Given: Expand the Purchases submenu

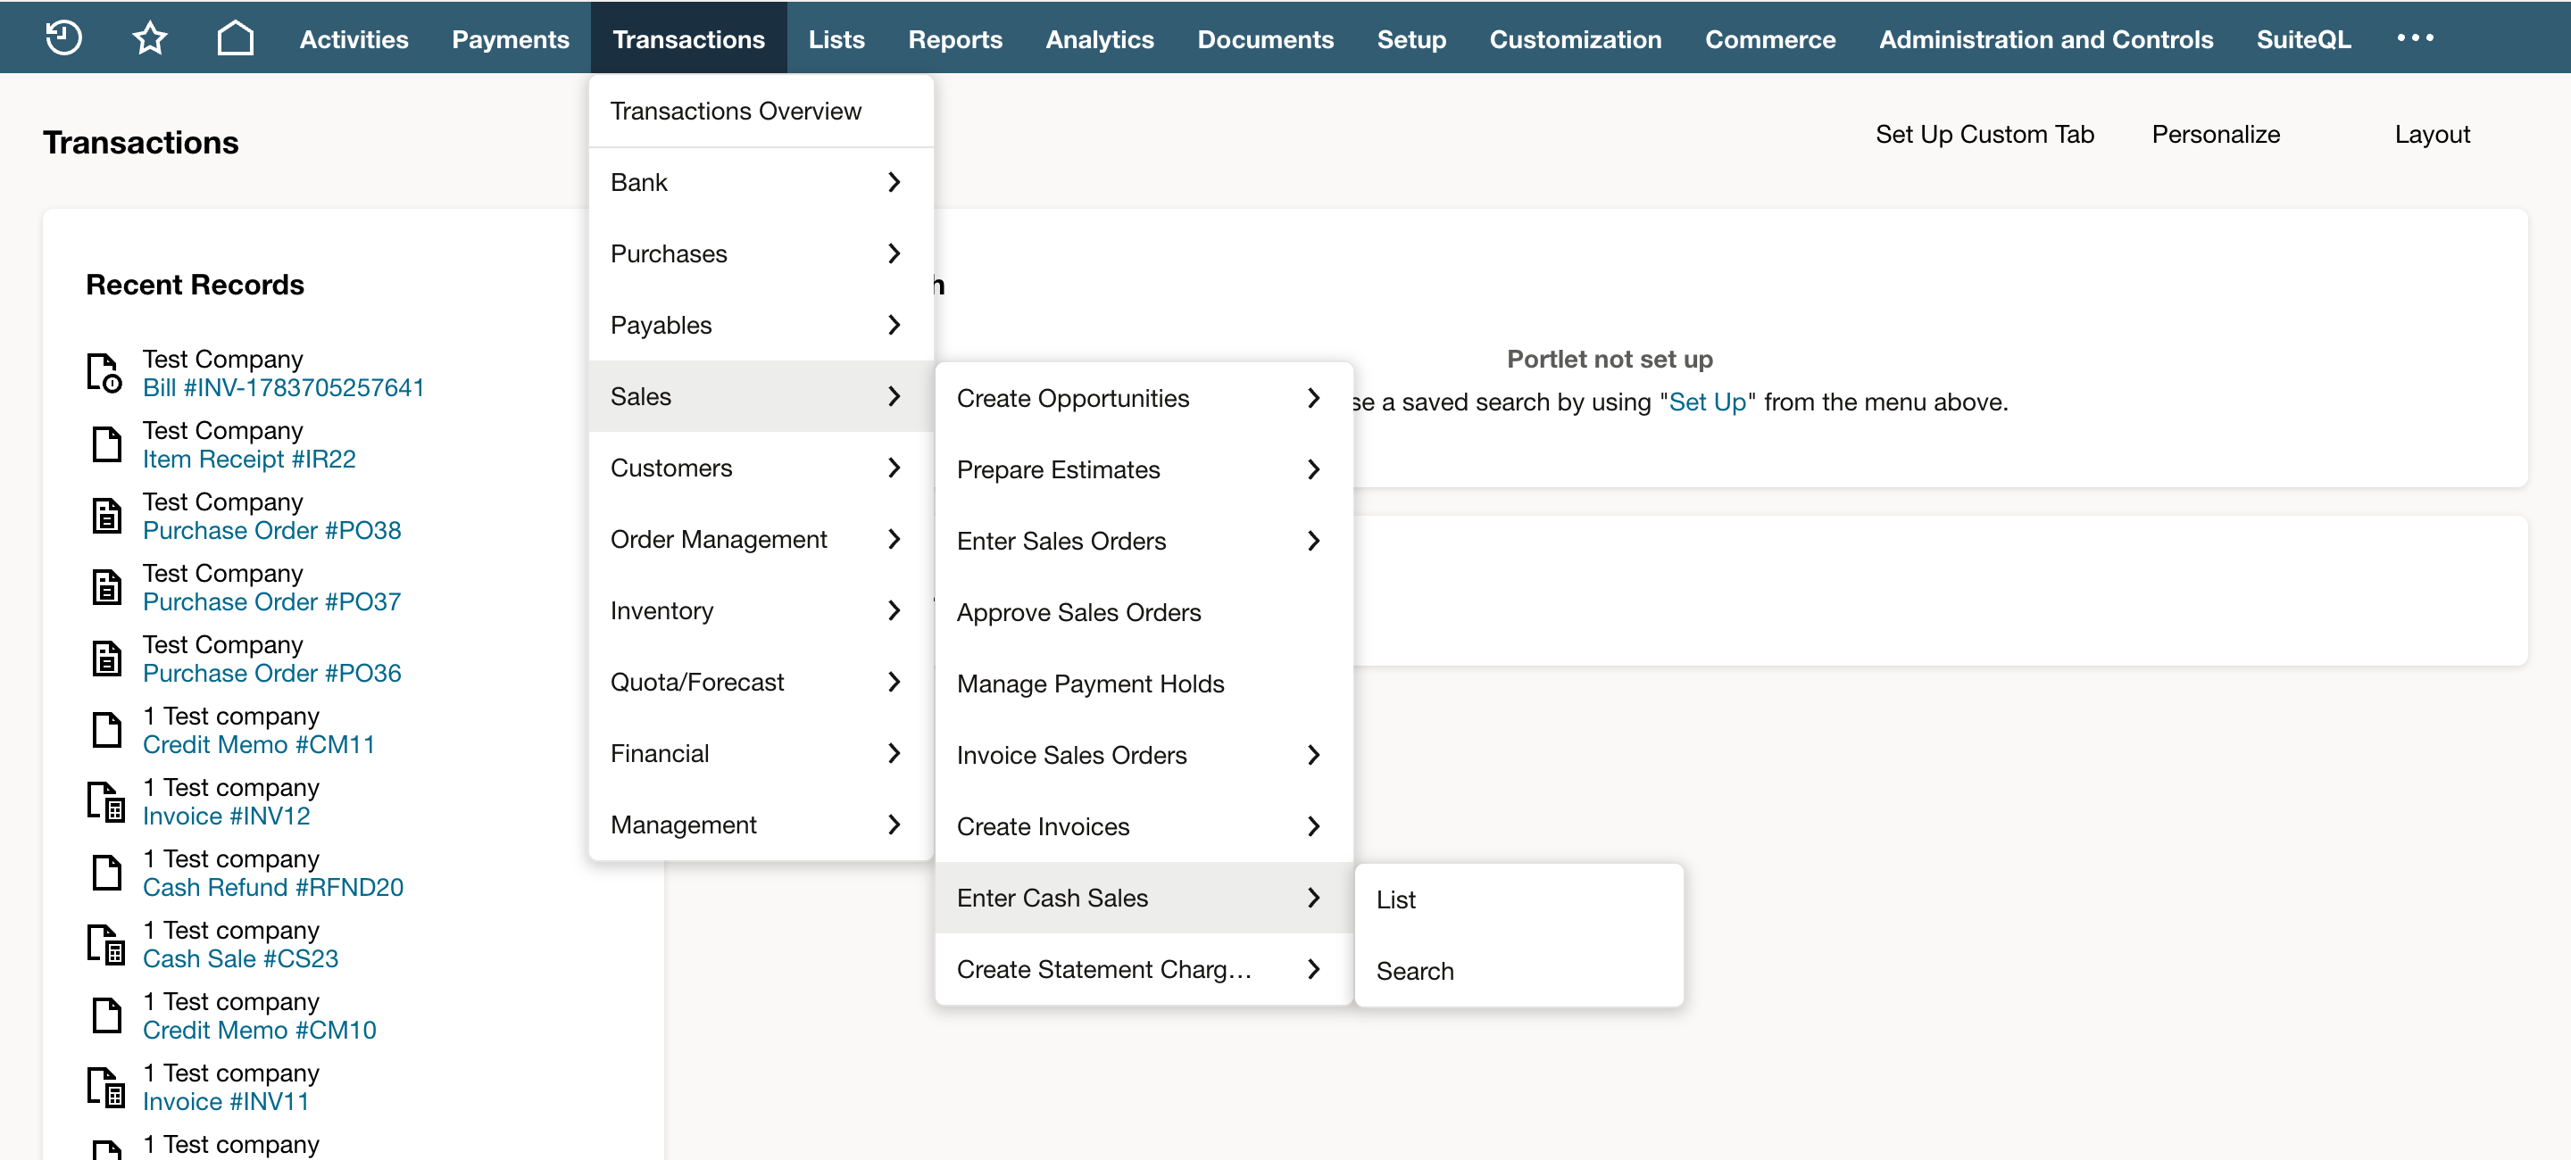Looking at the screenshot, I should [761, 253].
